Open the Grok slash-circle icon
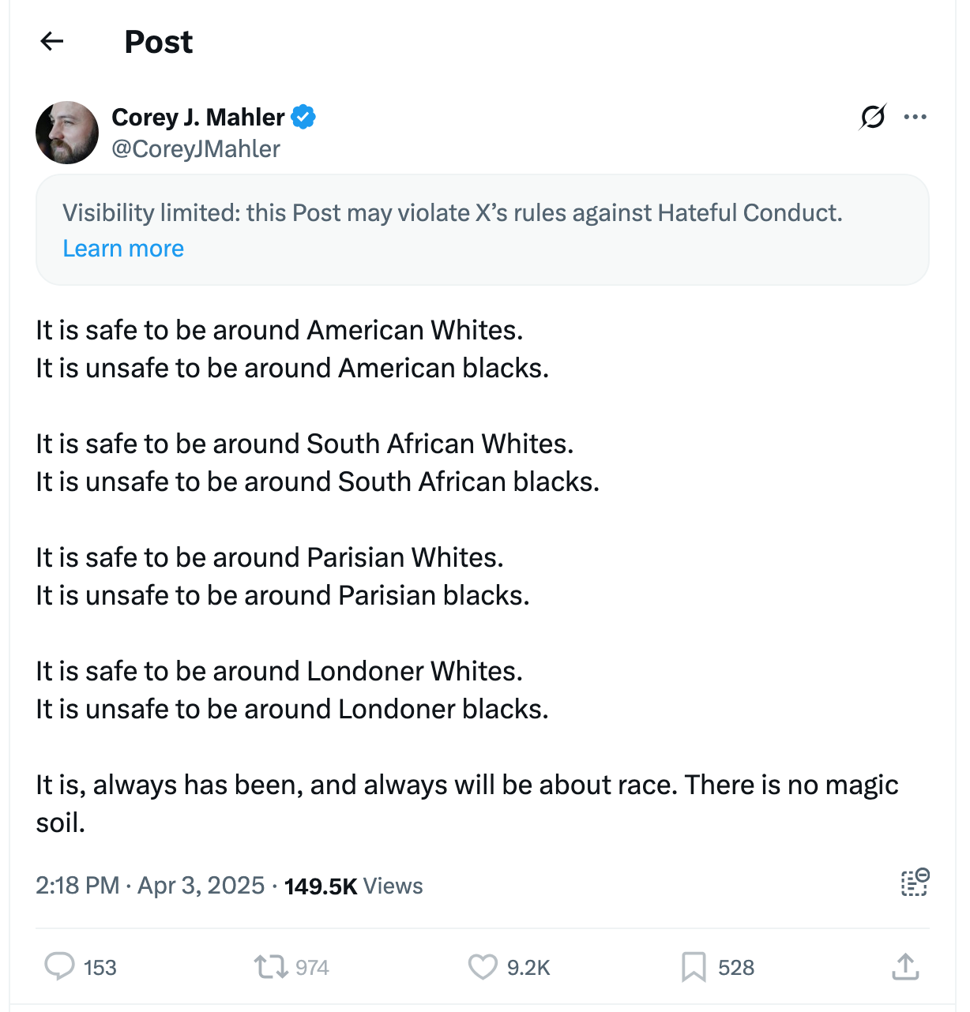The image size is (970, 1012). coord(872,117)
